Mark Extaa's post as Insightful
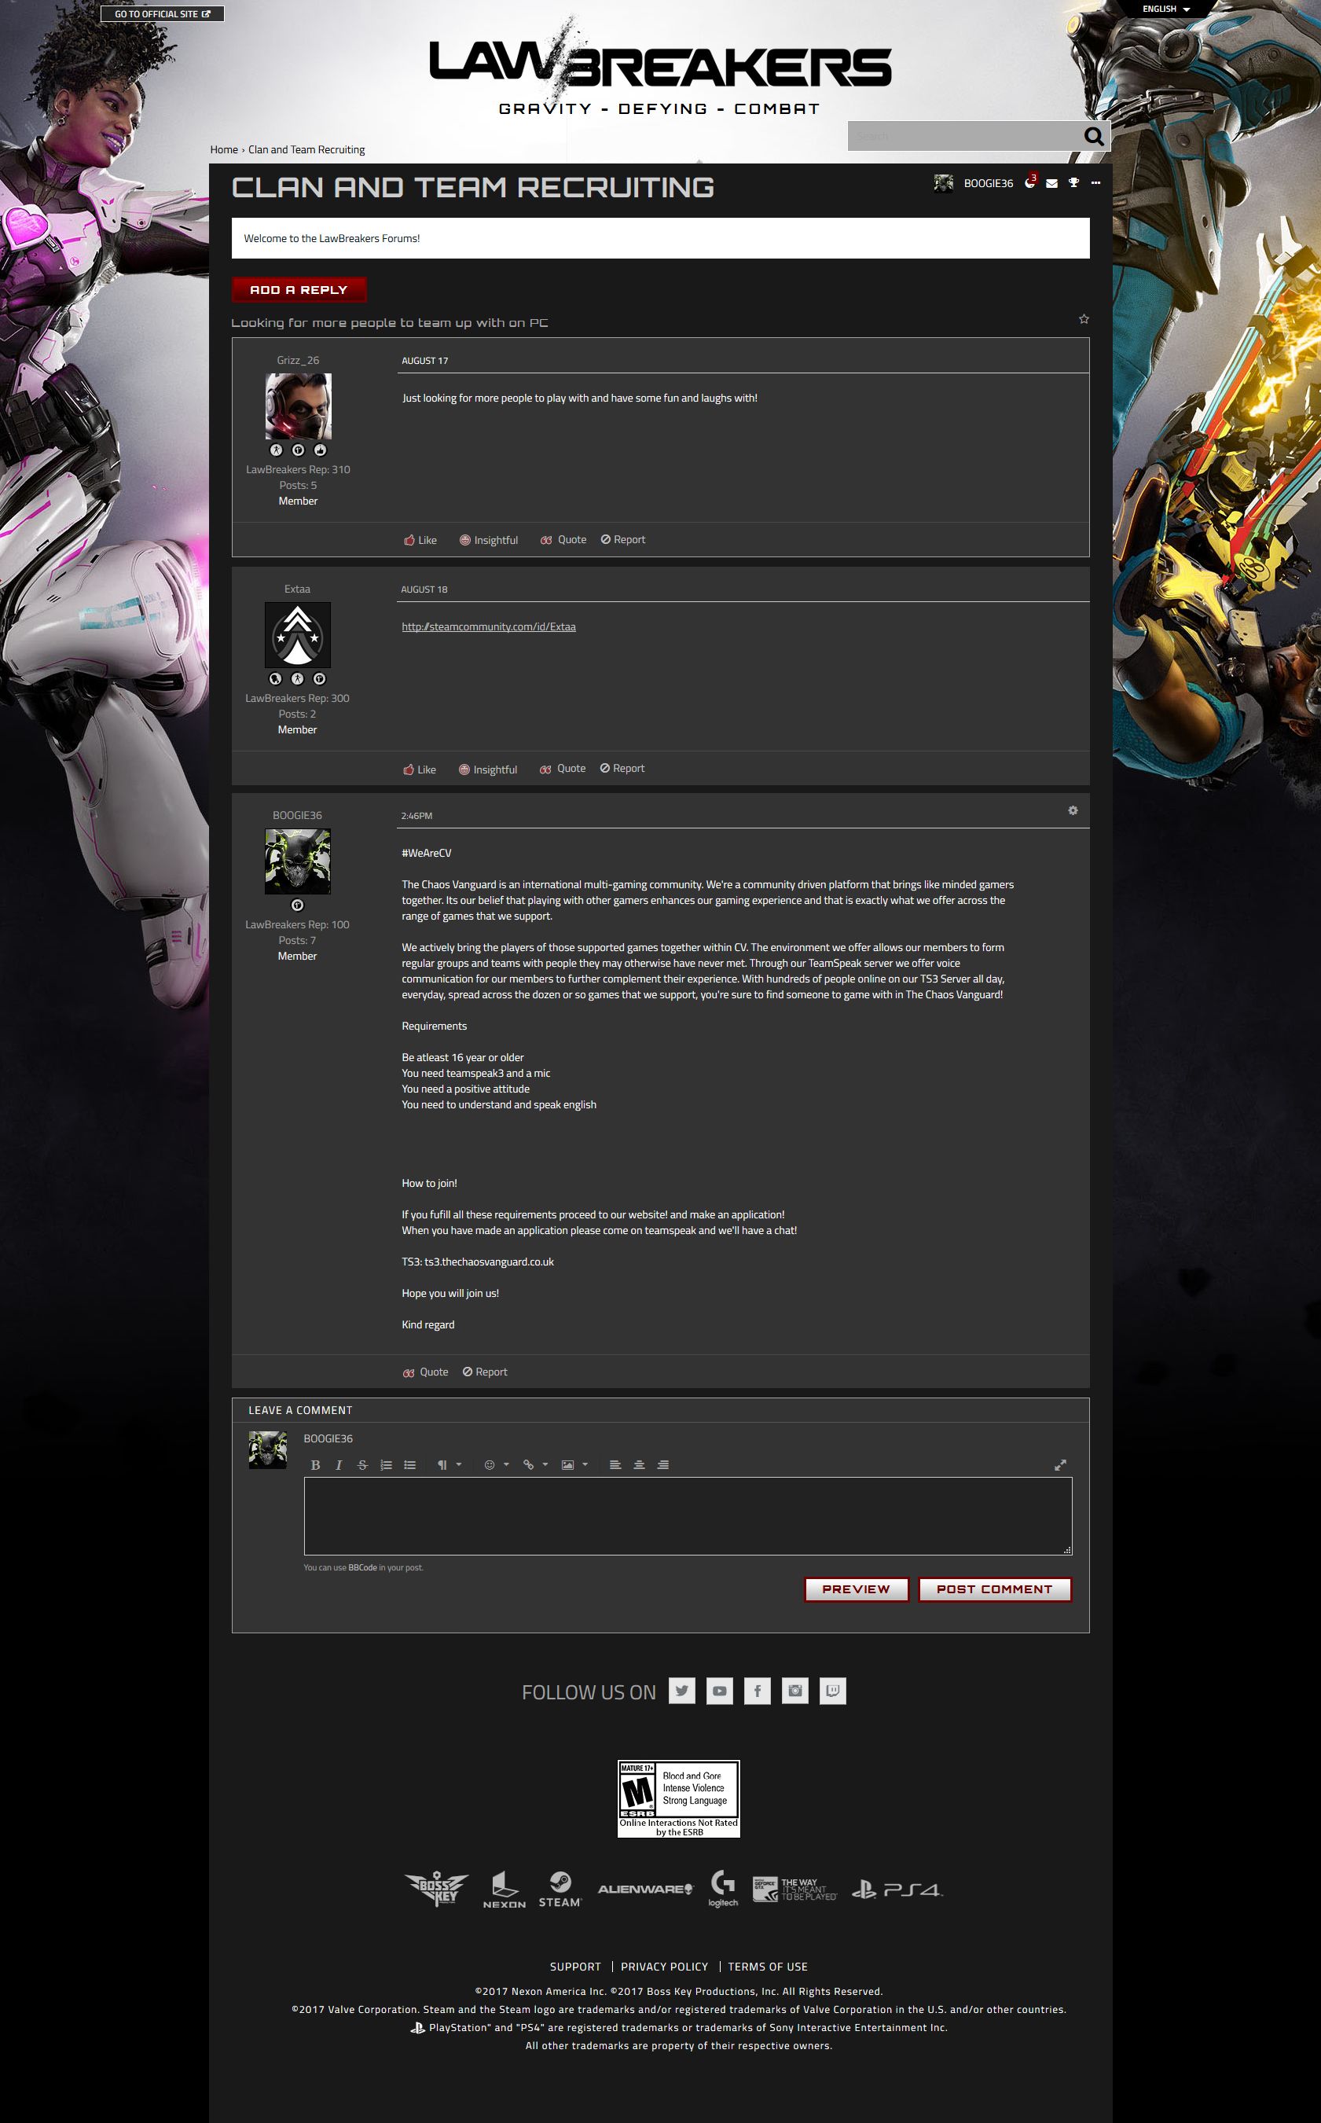Viewport: 1321px width, 2123px height. click(488, 769)
